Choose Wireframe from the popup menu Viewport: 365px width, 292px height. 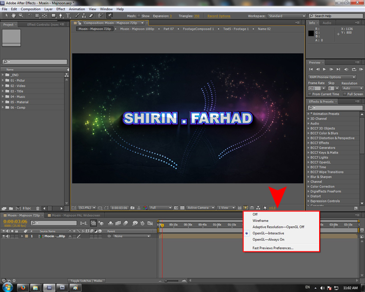[x=261, y=221]
